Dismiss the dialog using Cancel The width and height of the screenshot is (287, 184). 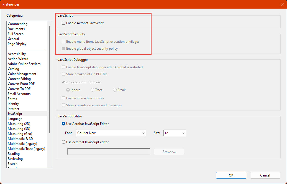(265, 175)
